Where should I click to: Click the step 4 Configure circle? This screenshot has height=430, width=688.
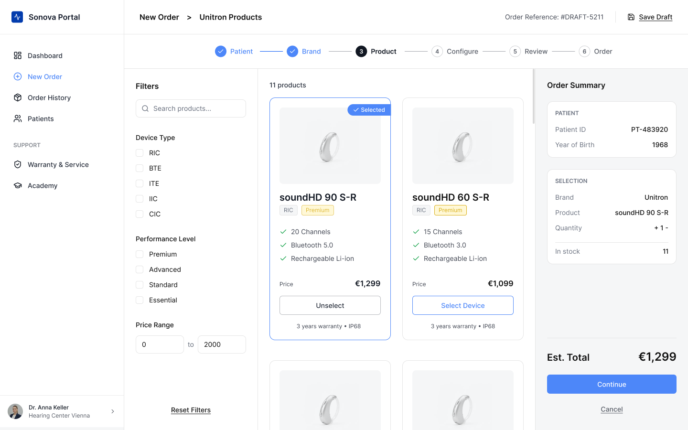coord(437,51)
